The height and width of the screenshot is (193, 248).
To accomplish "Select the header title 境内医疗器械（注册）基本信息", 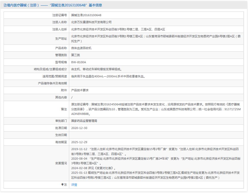I will [x=53, y=5].
